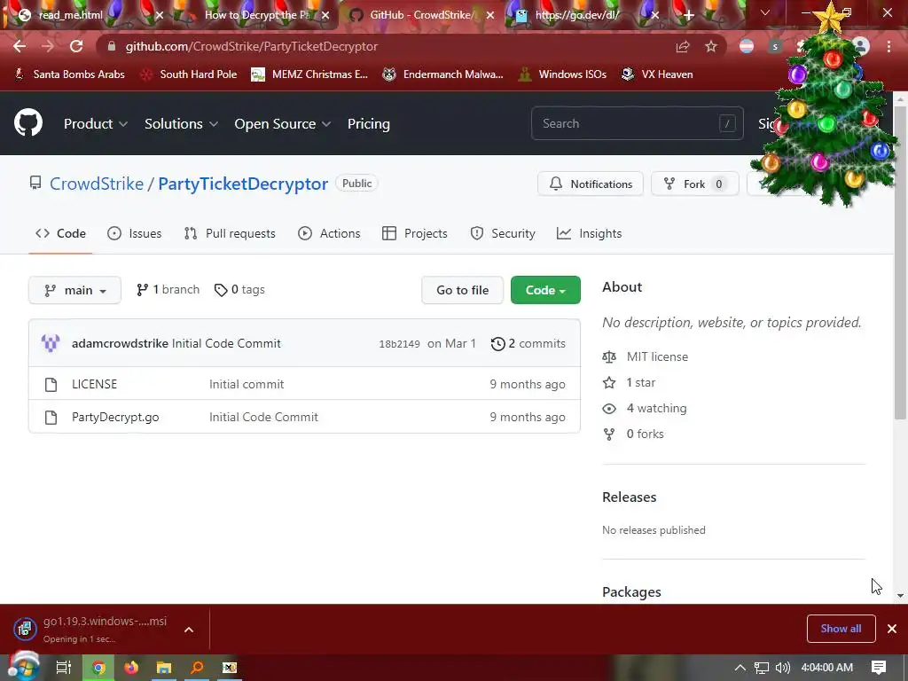908x681 pixels.
Task: Open the GitHub home logo
Action: (x=28, y=122)
